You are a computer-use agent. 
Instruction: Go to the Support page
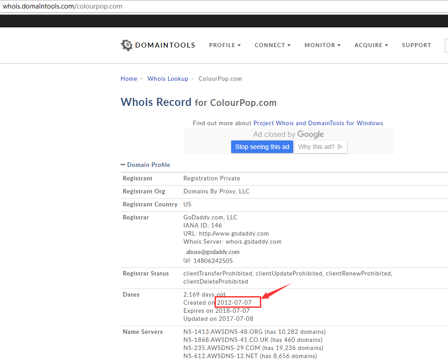(x=416, y=45)
